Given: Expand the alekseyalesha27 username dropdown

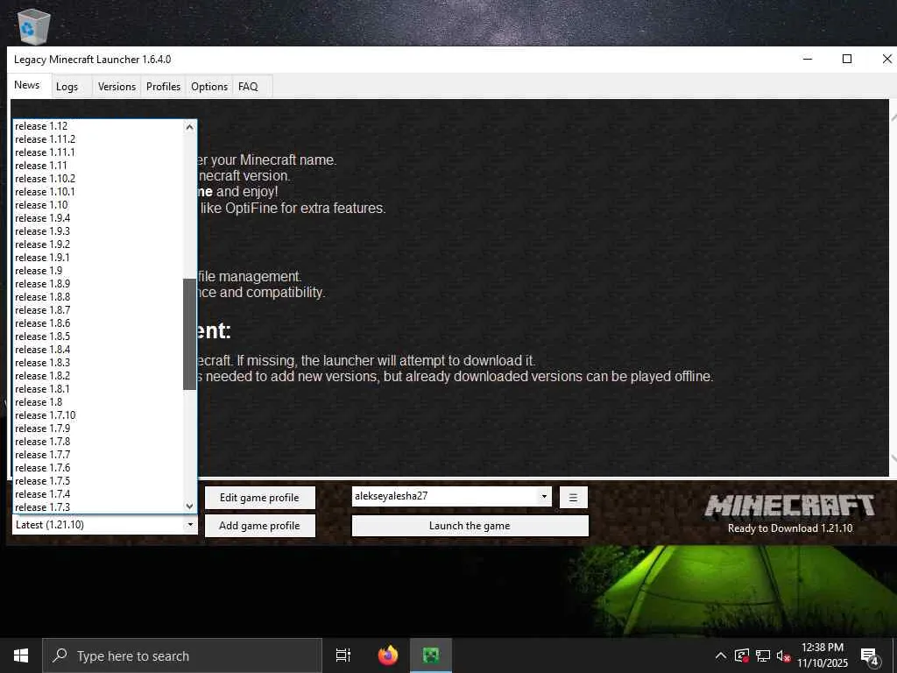Looking at the screenshot, I should click(x=544, y=496).
